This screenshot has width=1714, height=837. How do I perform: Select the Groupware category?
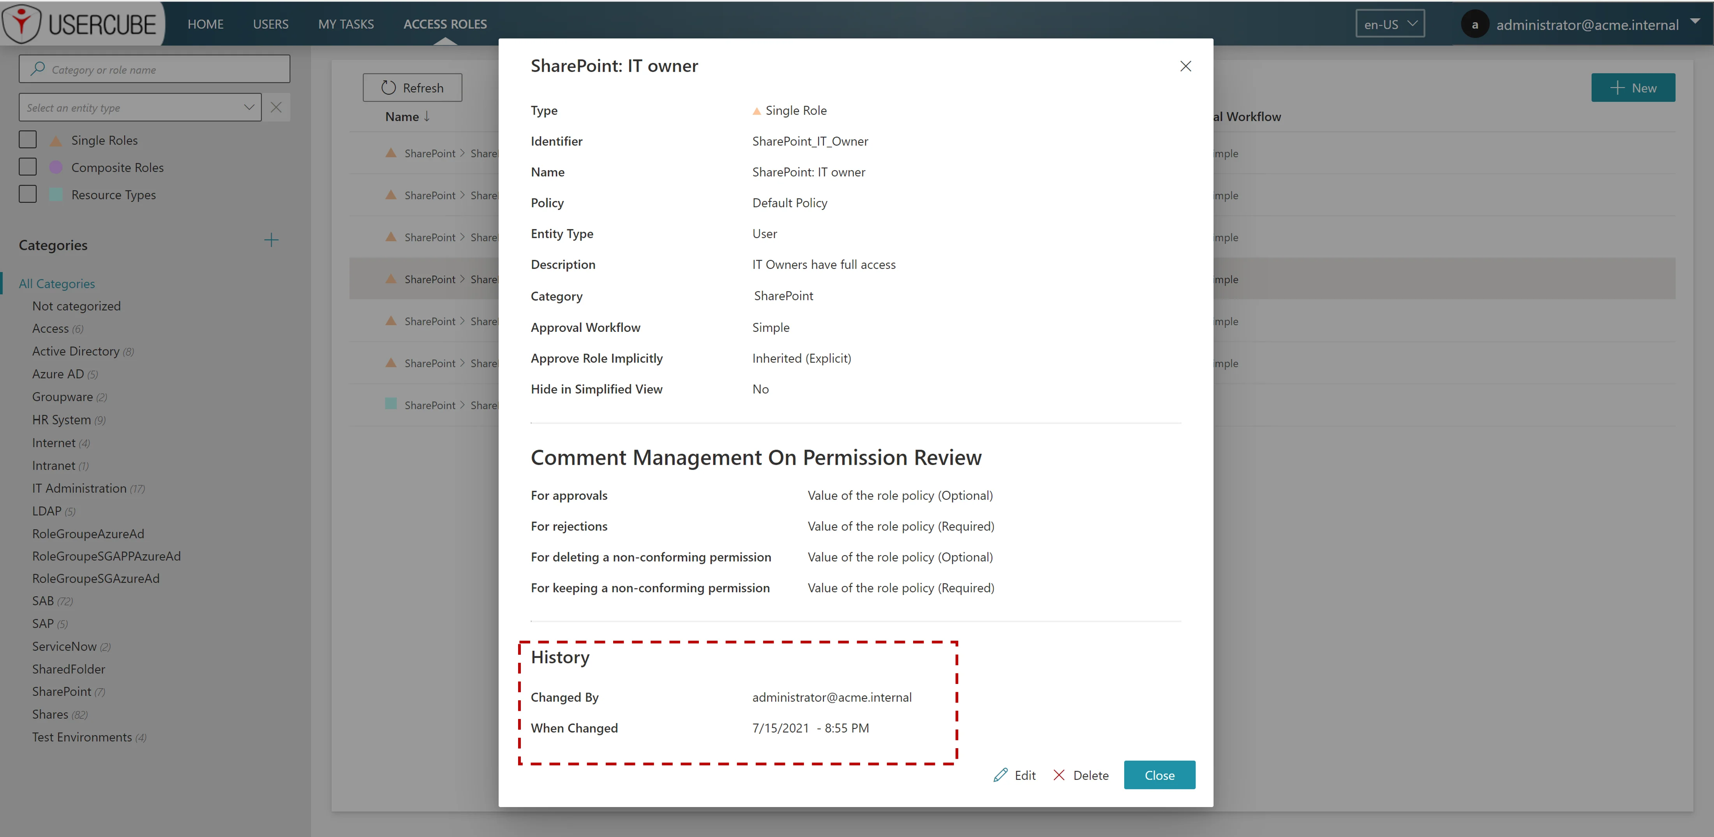tap(69, 396)
